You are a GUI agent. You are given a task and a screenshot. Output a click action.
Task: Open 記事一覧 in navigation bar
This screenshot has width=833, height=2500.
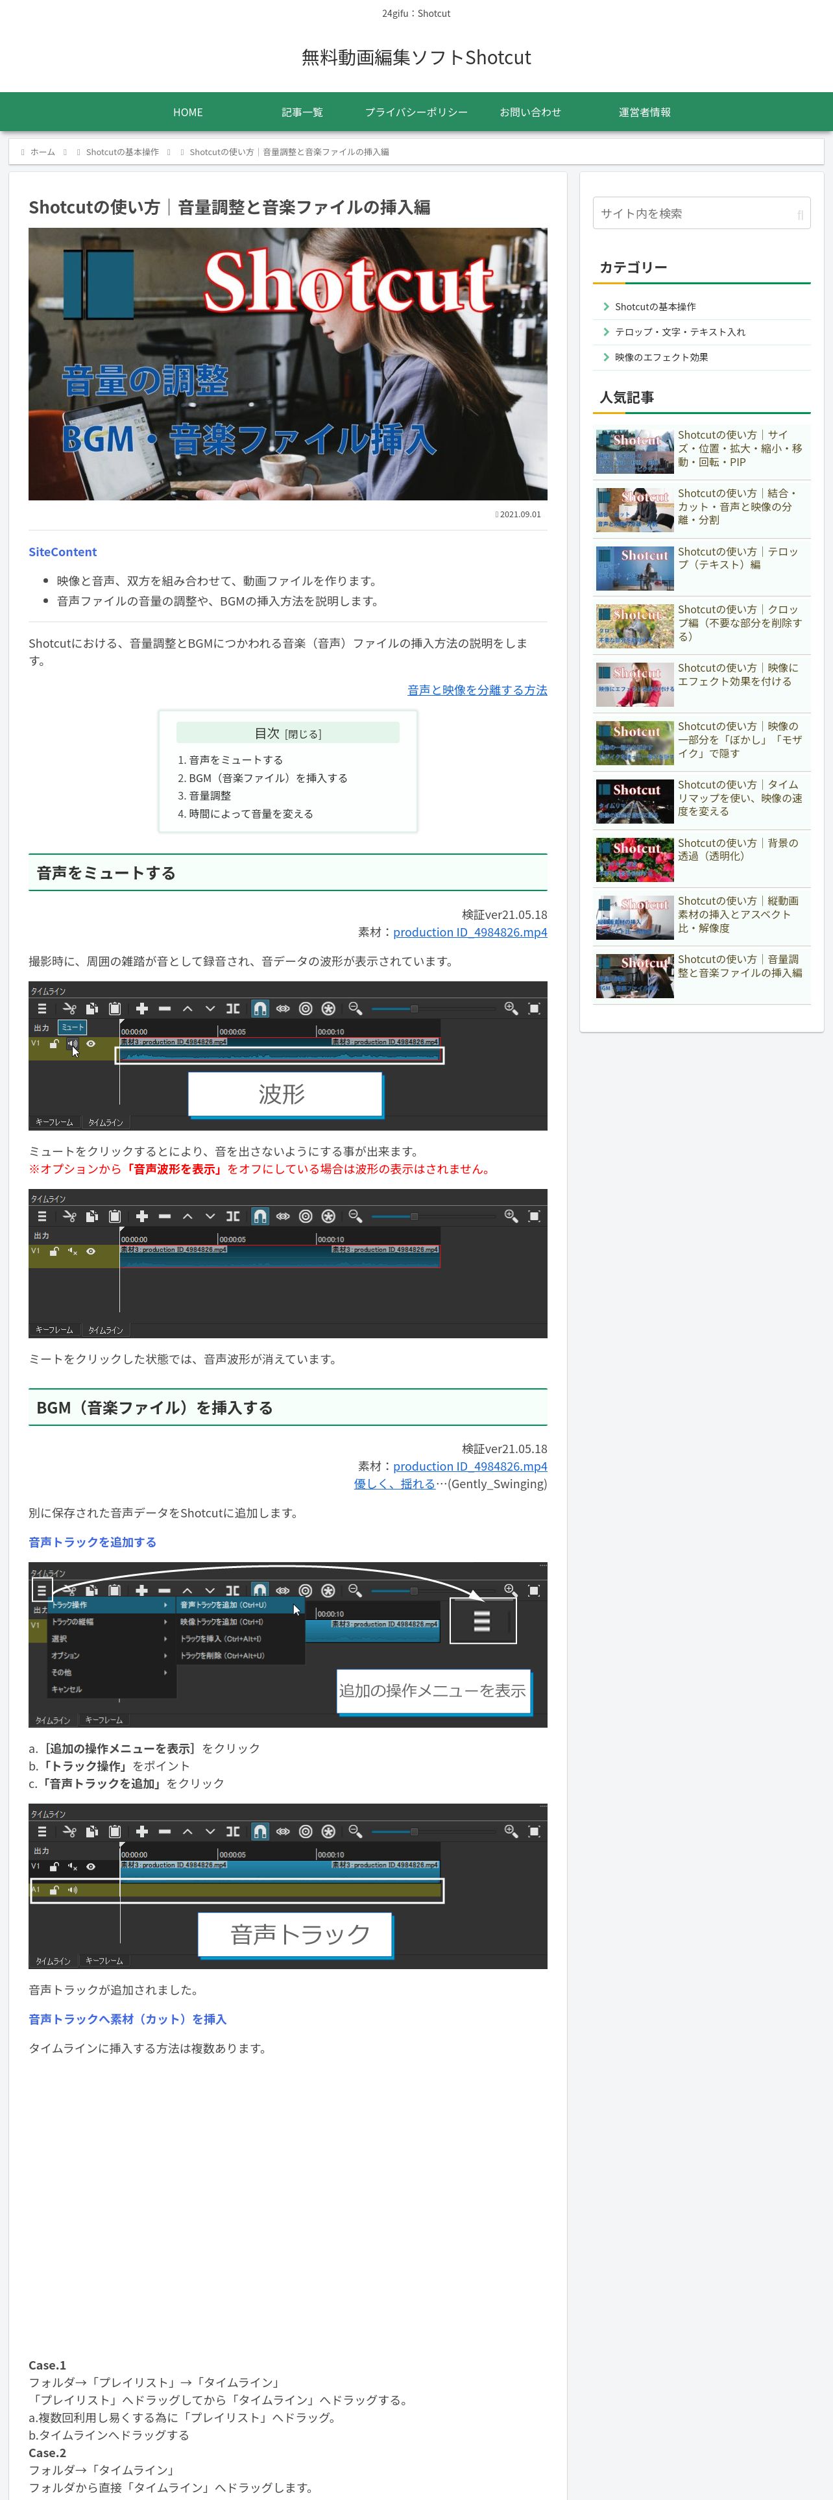[302, 112]
